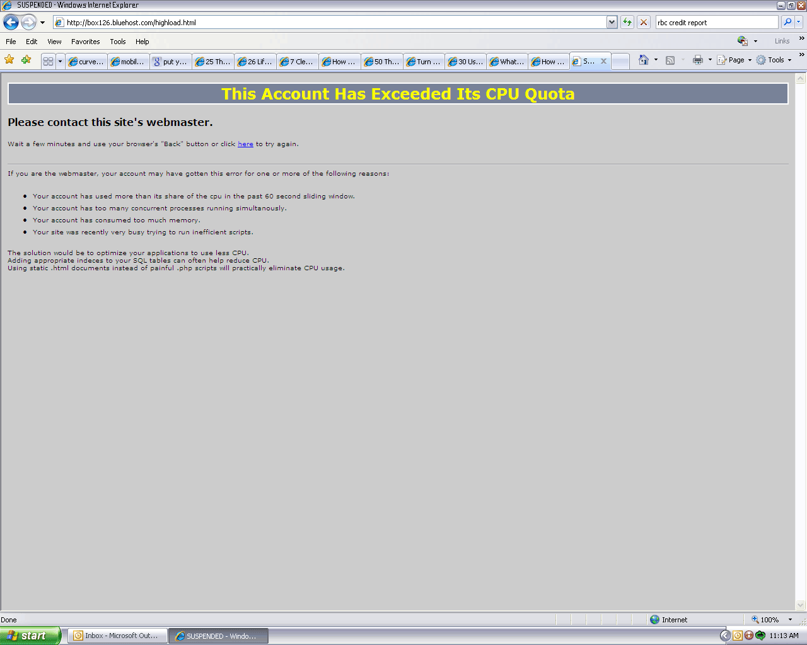Refresh the current page
This screenshot has height=645, width=807.
pyautogui.click(x=627, y=21)
